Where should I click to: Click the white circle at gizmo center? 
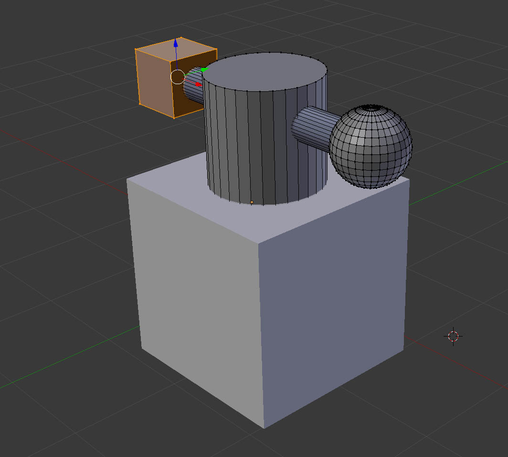click(178, 77)
